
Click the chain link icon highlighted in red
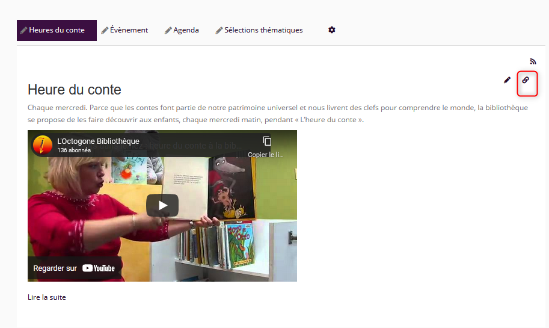[x=526, y=80]
